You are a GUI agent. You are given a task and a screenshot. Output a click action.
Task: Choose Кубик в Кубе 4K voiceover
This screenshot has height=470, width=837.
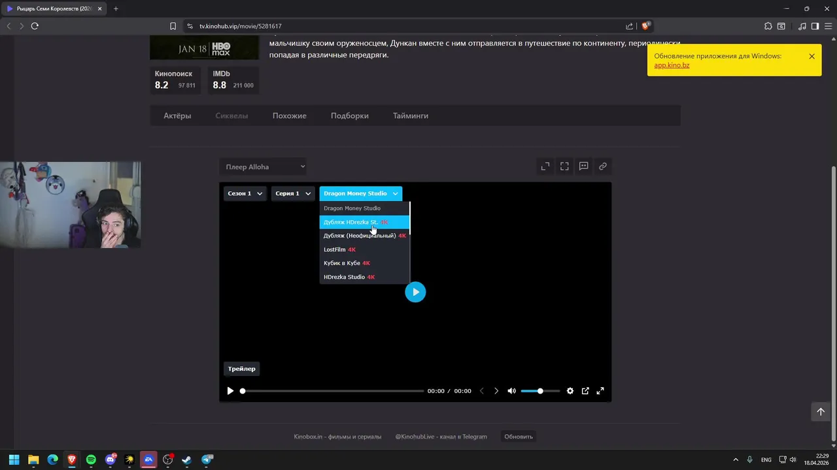pyautogui.click(x=364, y=263)
